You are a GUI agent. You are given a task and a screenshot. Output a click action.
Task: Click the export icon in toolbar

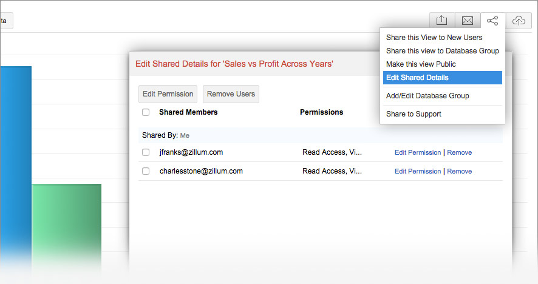(x=442, y=21)
